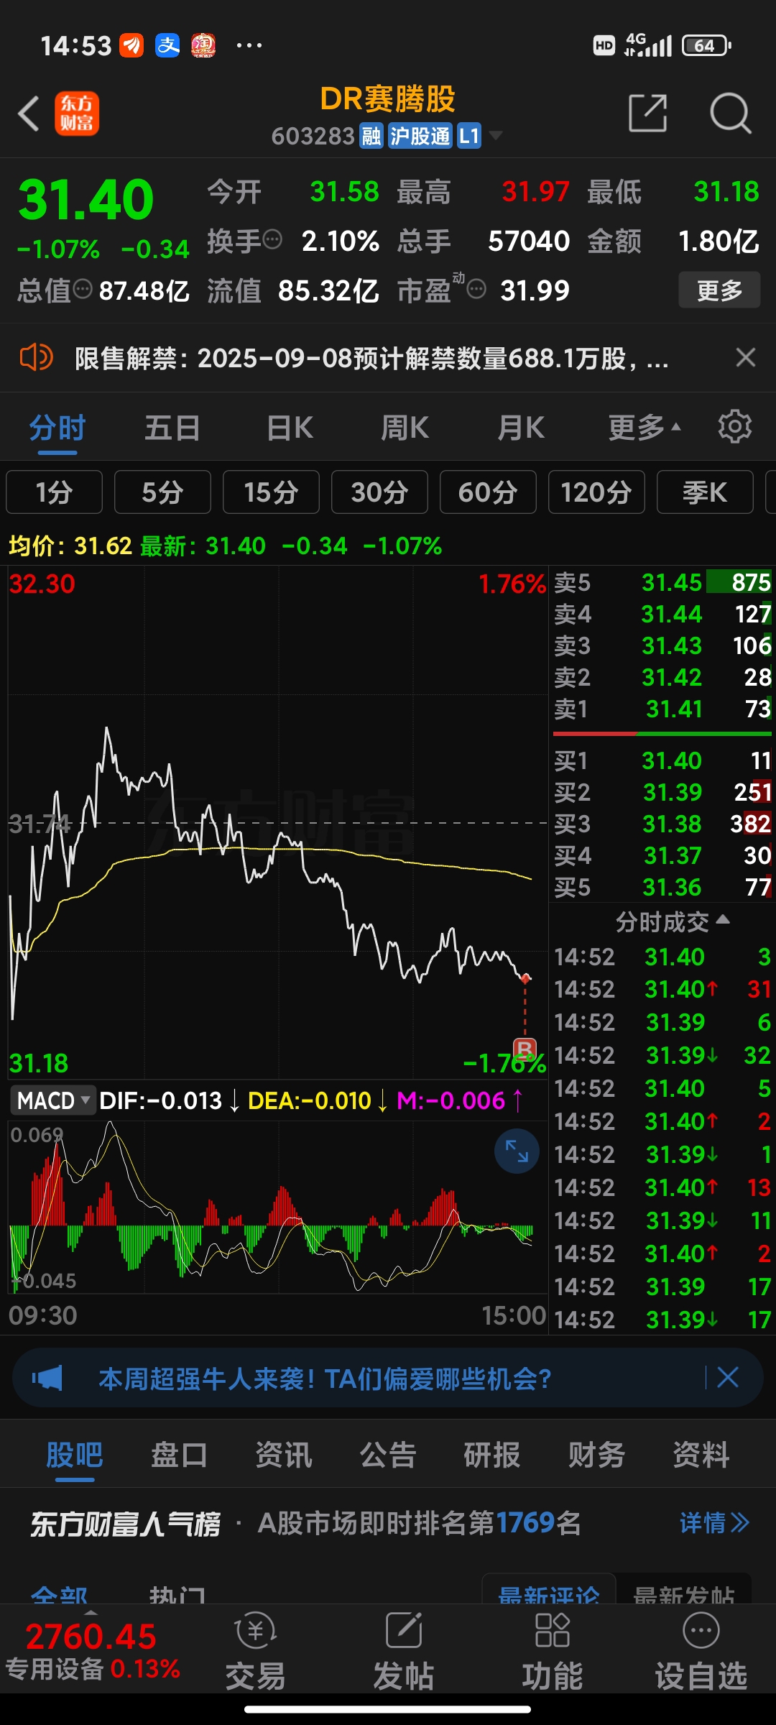Tap the back arrow icon
Viewport: 776px width, 1725px height.
click(29, 114)
